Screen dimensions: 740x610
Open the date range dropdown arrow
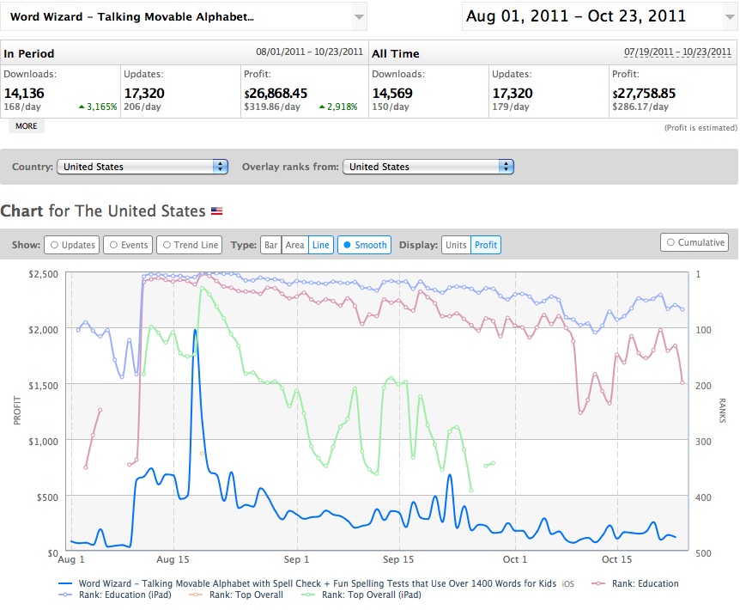(x=730, y=17)
